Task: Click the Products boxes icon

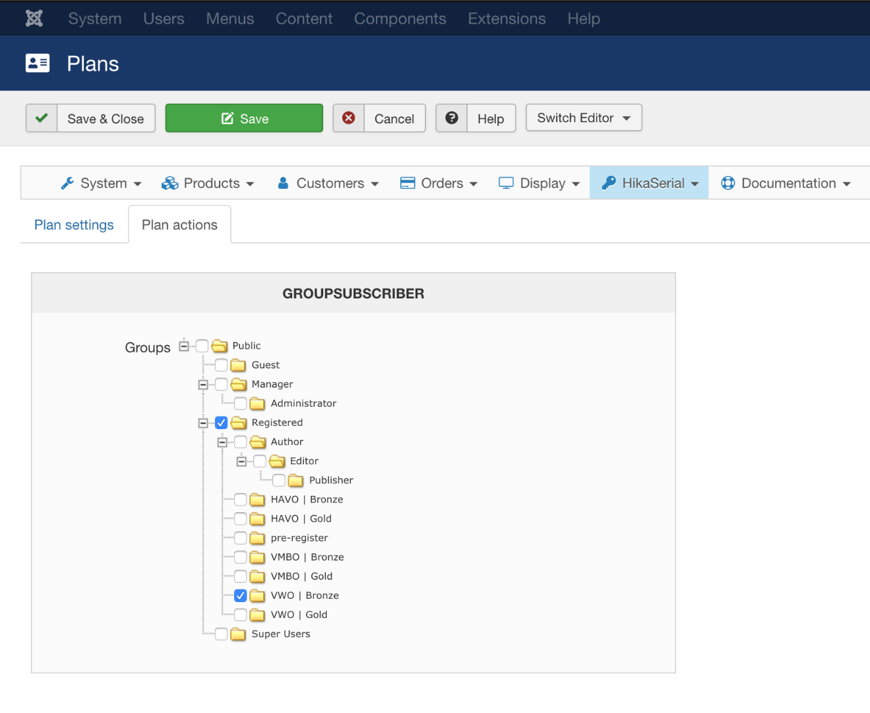Action: point(170,183)
